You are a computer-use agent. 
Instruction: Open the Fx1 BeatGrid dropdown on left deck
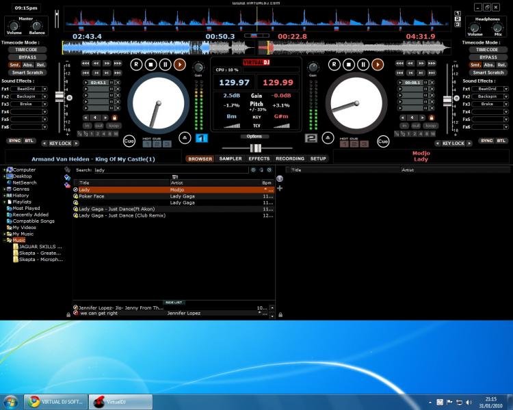click(45, 89)
